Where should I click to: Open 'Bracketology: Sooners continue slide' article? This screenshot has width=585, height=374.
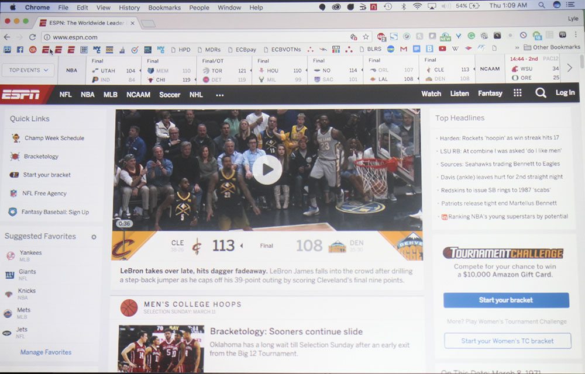pyautogui.click(x=286, y=331)
